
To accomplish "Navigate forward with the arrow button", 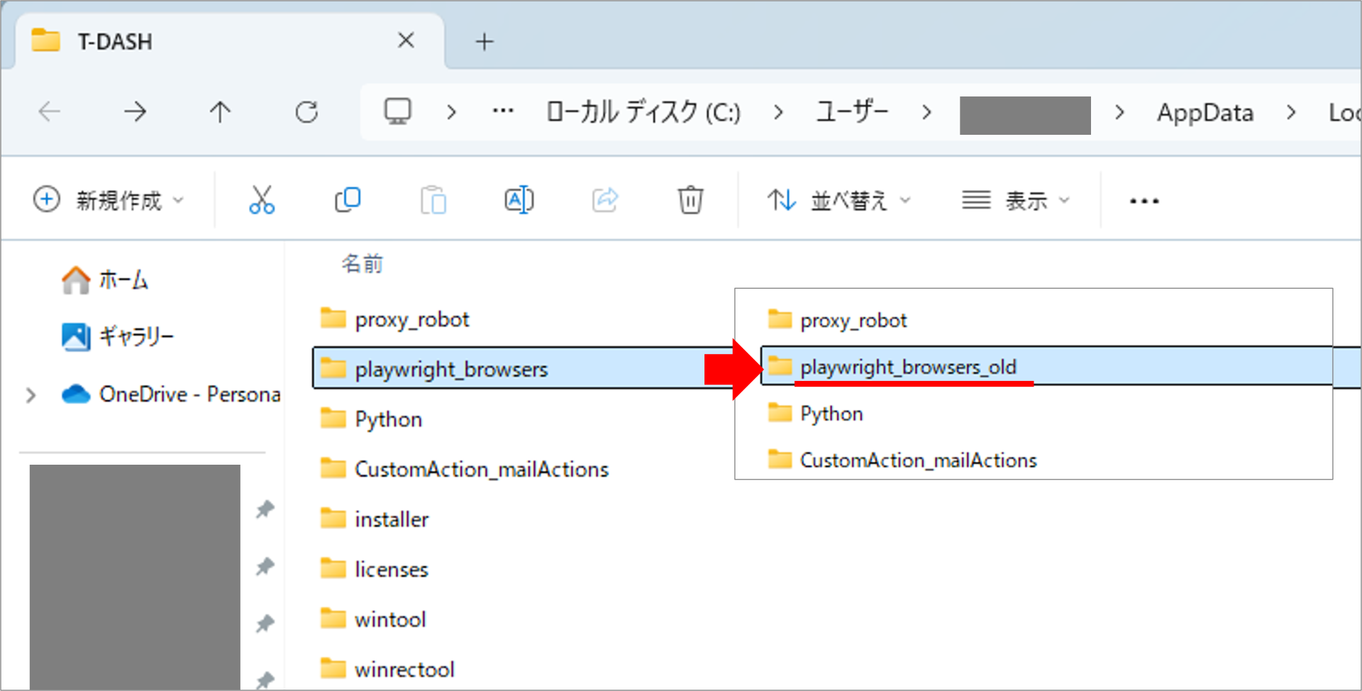I will click(x=135, y=112).
